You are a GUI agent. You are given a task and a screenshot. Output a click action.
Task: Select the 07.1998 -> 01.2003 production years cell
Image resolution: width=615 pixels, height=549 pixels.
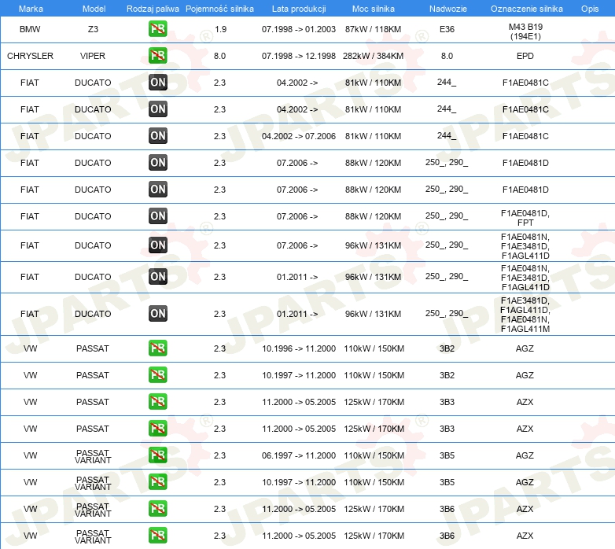(299, 29)
